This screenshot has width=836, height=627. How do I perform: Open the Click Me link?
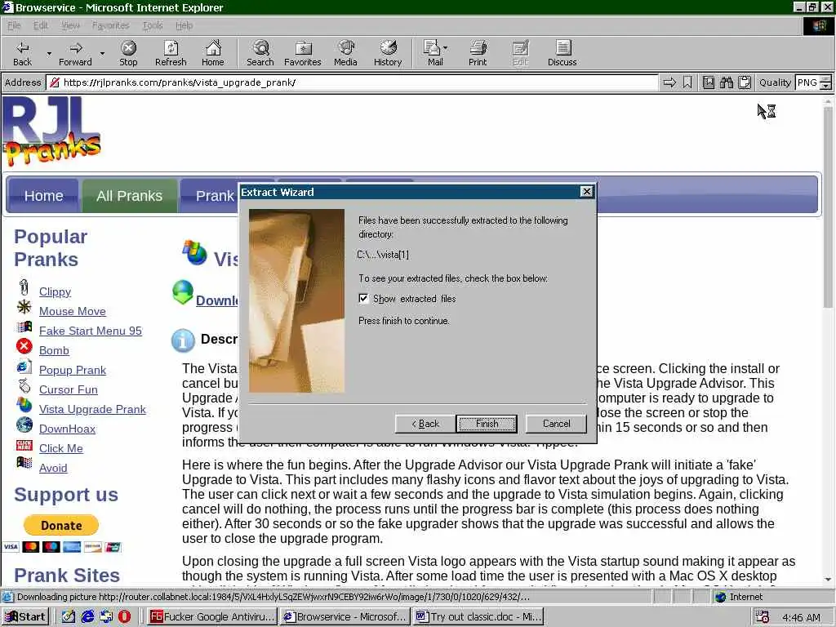tap(60, 448)
